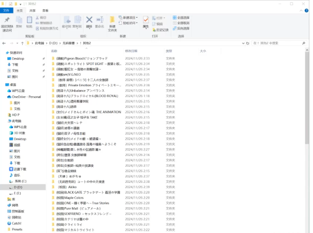Open recent locations dropdown beside forward arrow
The height and width of the screenshot is (233, 313).
(x=17, y=43)
